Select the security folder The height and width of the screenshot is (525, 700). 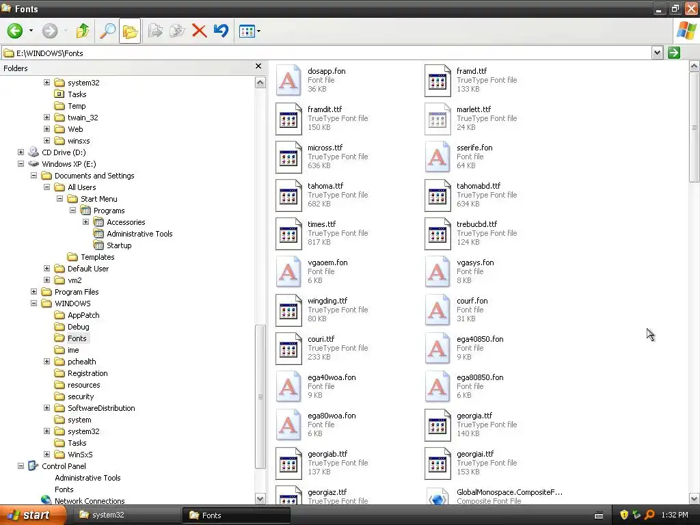[x=81, y=396]
